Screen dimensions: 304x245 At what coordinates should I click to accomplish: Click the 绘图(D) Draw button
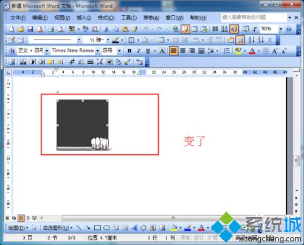click(18, 228)
